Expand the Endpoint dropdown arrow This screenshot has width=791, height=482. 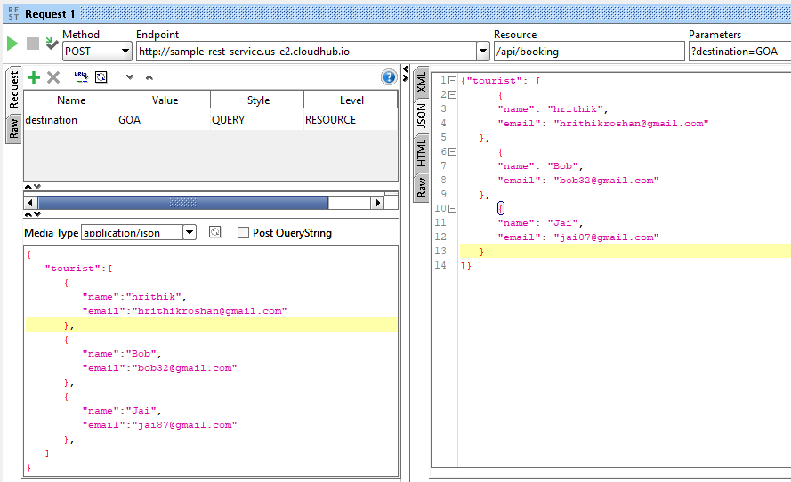483,51
